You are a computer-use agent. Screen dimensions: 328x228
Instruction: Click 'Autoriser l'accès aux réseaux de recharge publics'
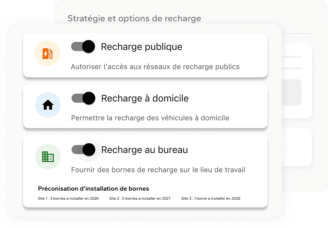pyautogui.click(x=155, y=67)
